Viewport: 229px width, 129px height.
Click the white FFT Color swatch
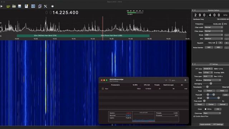(205, 109)
